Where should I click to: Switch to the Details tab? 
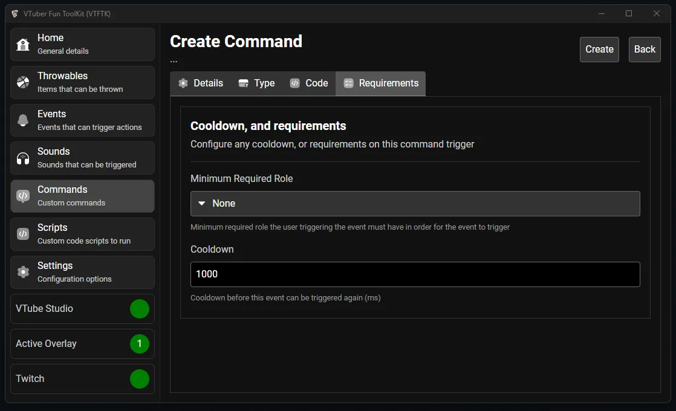tap(201, 83)
